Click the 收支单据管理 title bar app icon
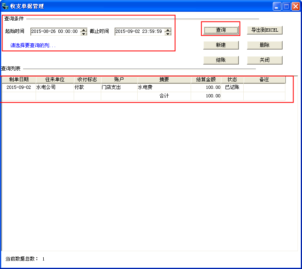The height and width of the screenshot is (269, 302). tap(5, 6)
